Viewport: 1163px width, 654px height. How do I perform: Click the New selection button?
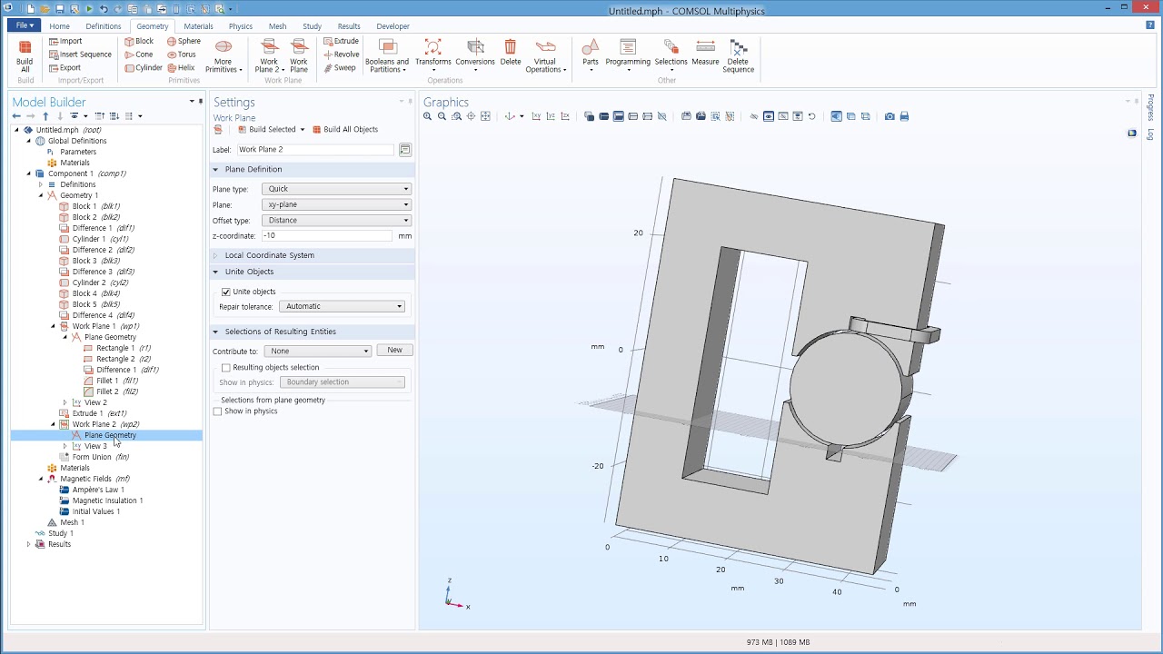(x=394, y=350)
